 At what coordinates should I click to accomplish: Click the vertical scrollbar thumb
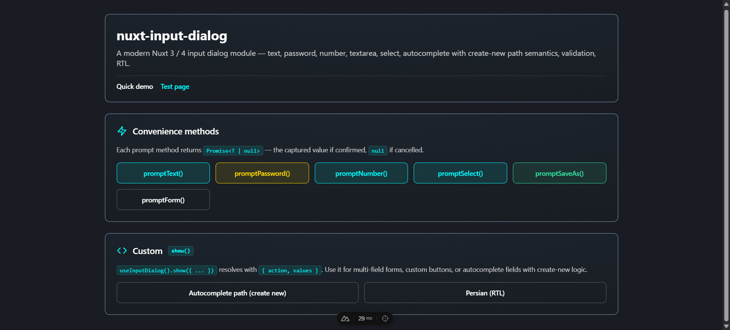coord(726,165)
